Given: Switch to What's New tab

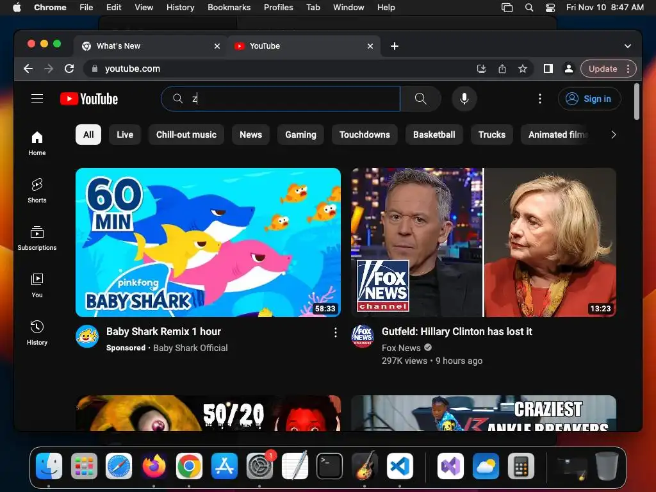Looking at the screenshot, I should click(x=151, y=46).
